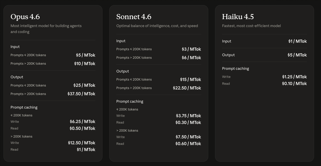Screen dimensions: 321x166
Task: Select Sonnet cache read $0.30 / MTok
Action: [188, 122]
